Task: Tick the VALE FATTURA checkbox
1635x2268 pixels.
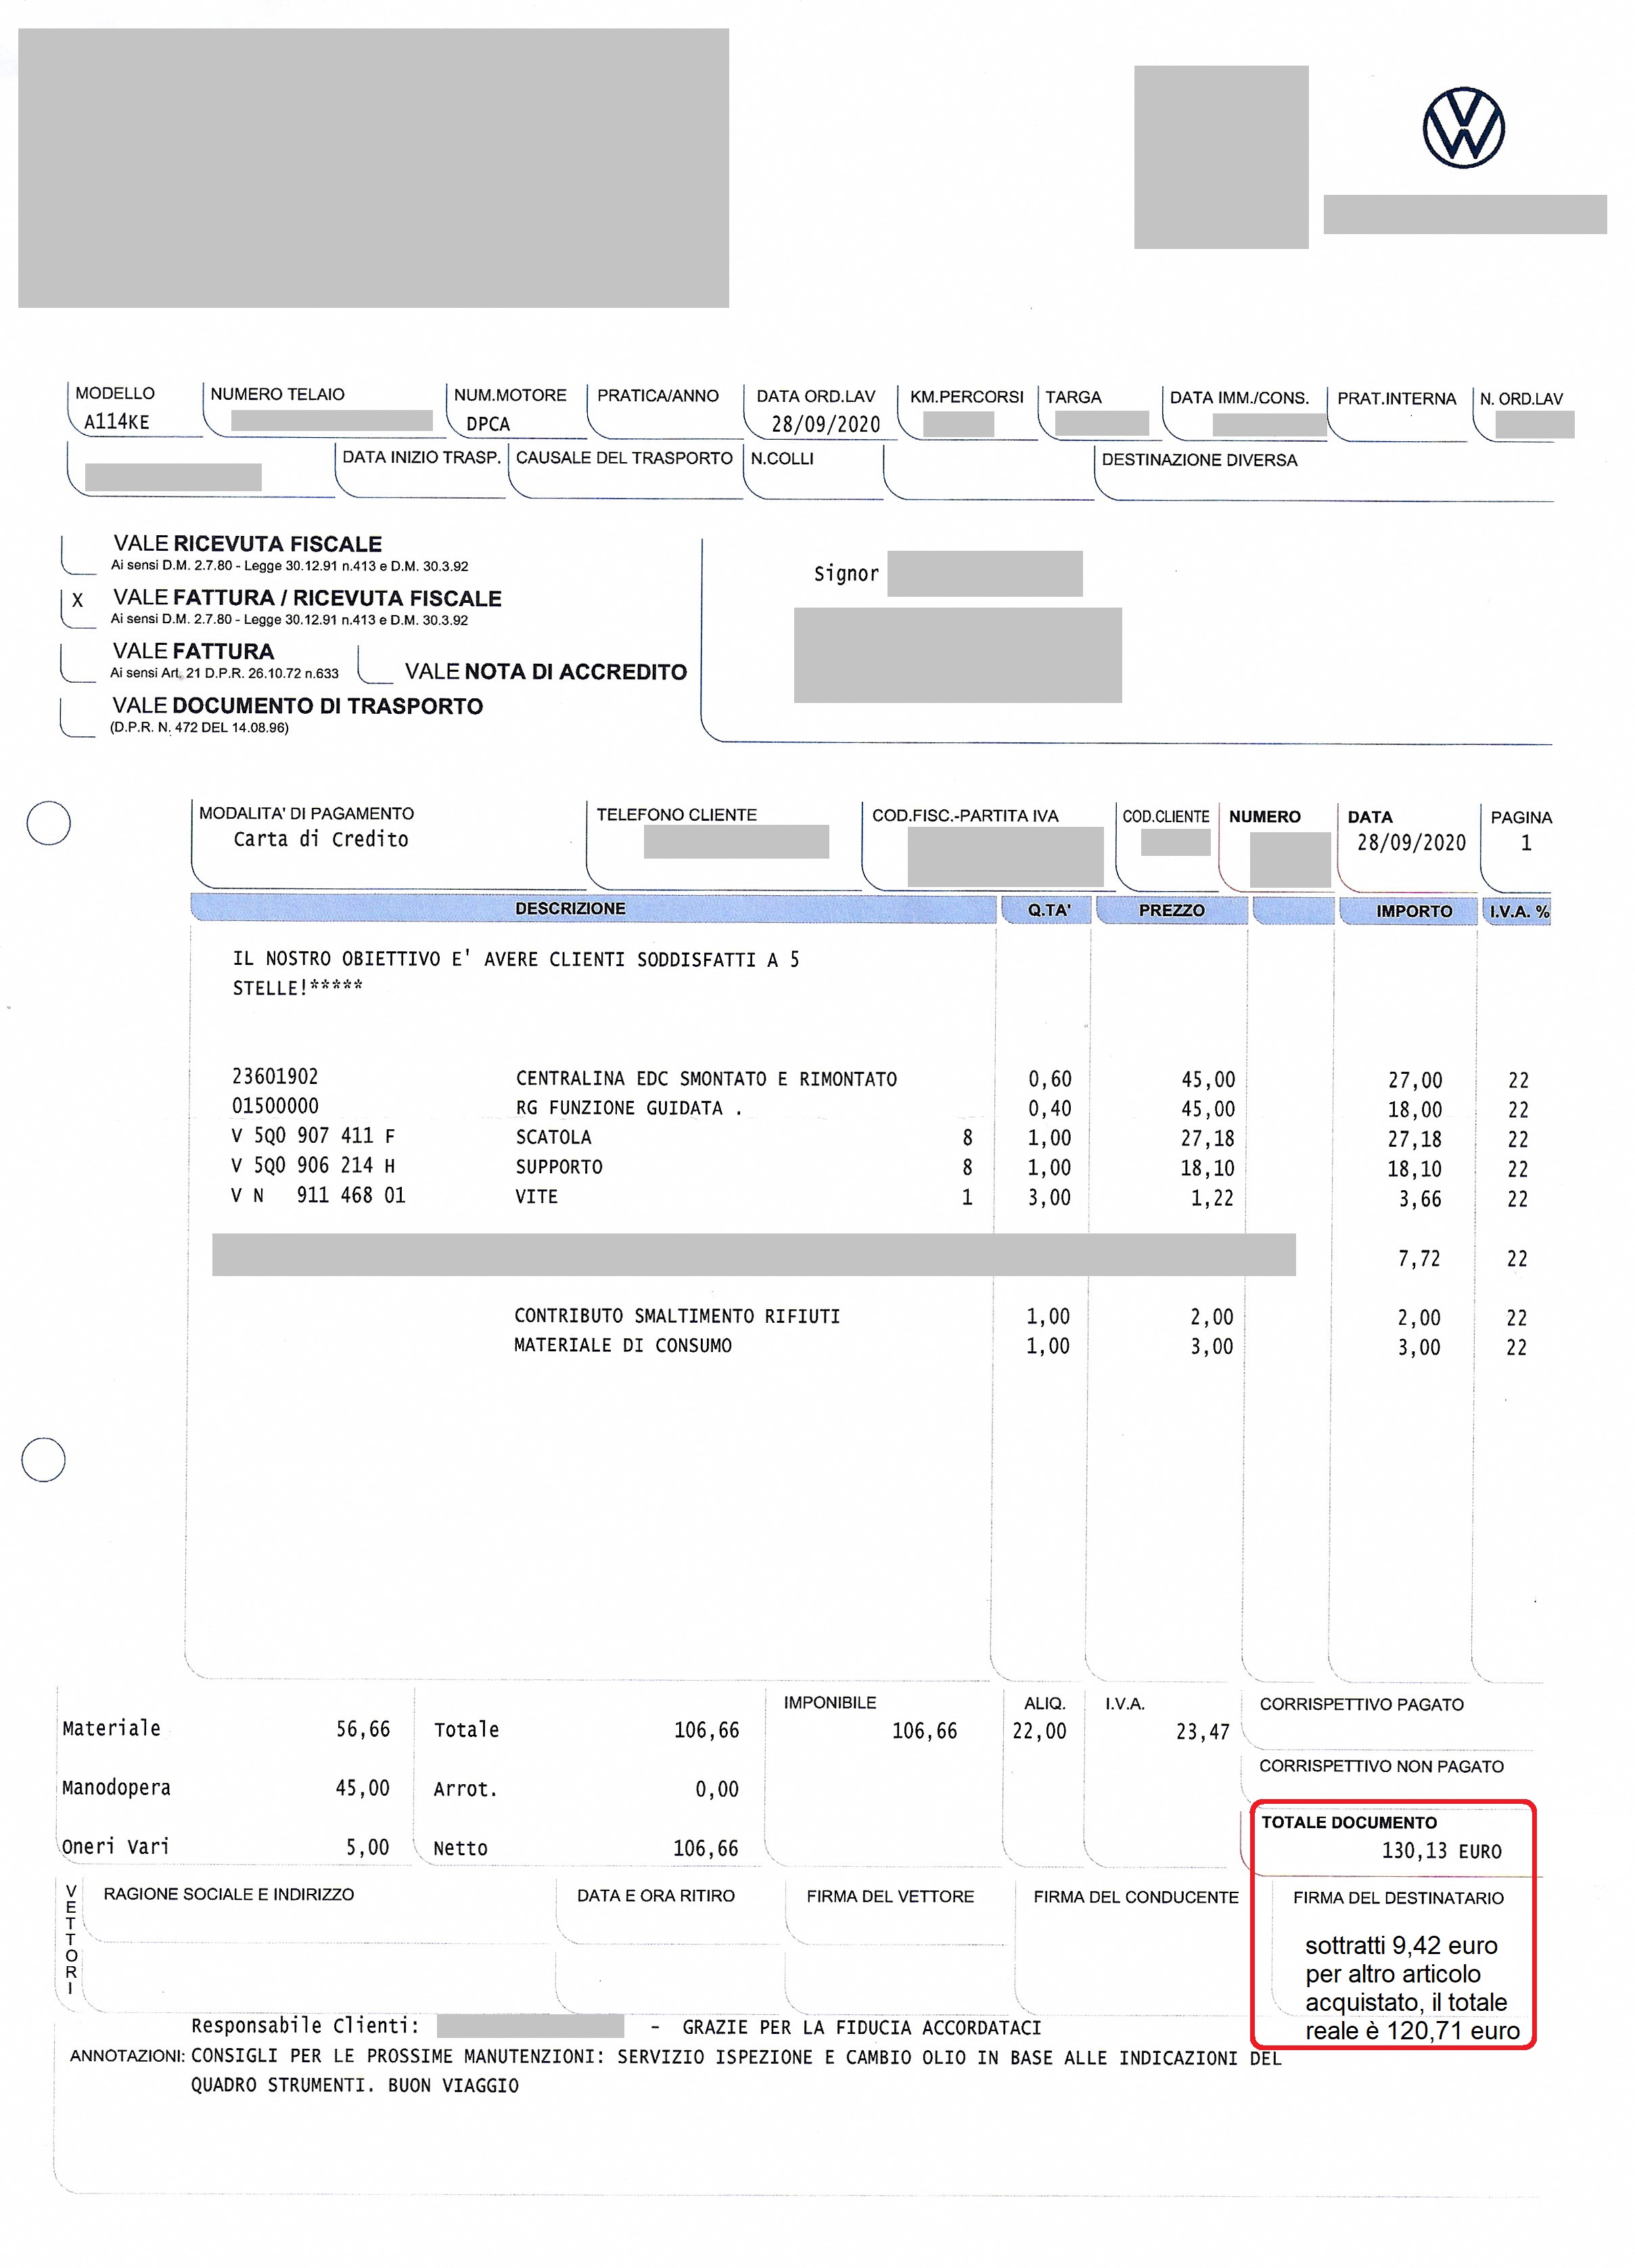Action: pos(79,662)
